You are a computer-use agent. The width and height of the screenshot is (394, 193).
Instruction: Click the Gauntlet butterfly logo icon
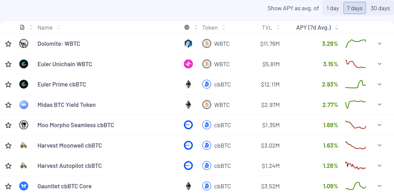[x=24, y=186]
